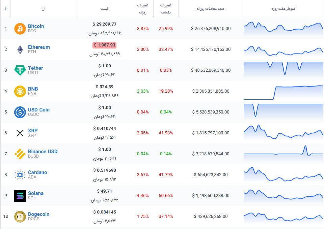
Task: Click the نمودار هفت روزه column header
Action: 283,9
